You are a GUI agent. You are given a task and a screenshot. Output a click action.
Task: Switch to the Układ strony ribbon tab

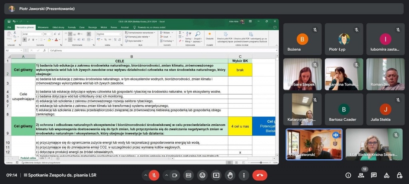click(x=58, y=27)
